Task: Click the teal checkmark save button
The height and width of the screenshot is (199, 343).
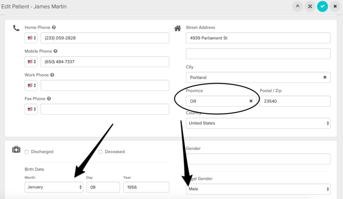Action: (322, 6)
